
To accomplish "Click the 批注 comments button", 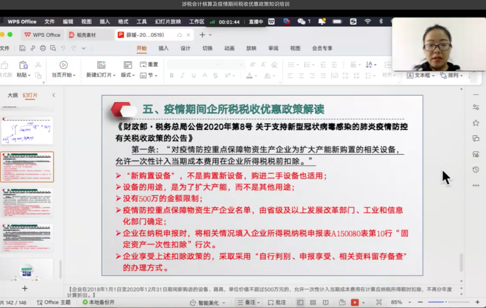I will coord(277,302).
